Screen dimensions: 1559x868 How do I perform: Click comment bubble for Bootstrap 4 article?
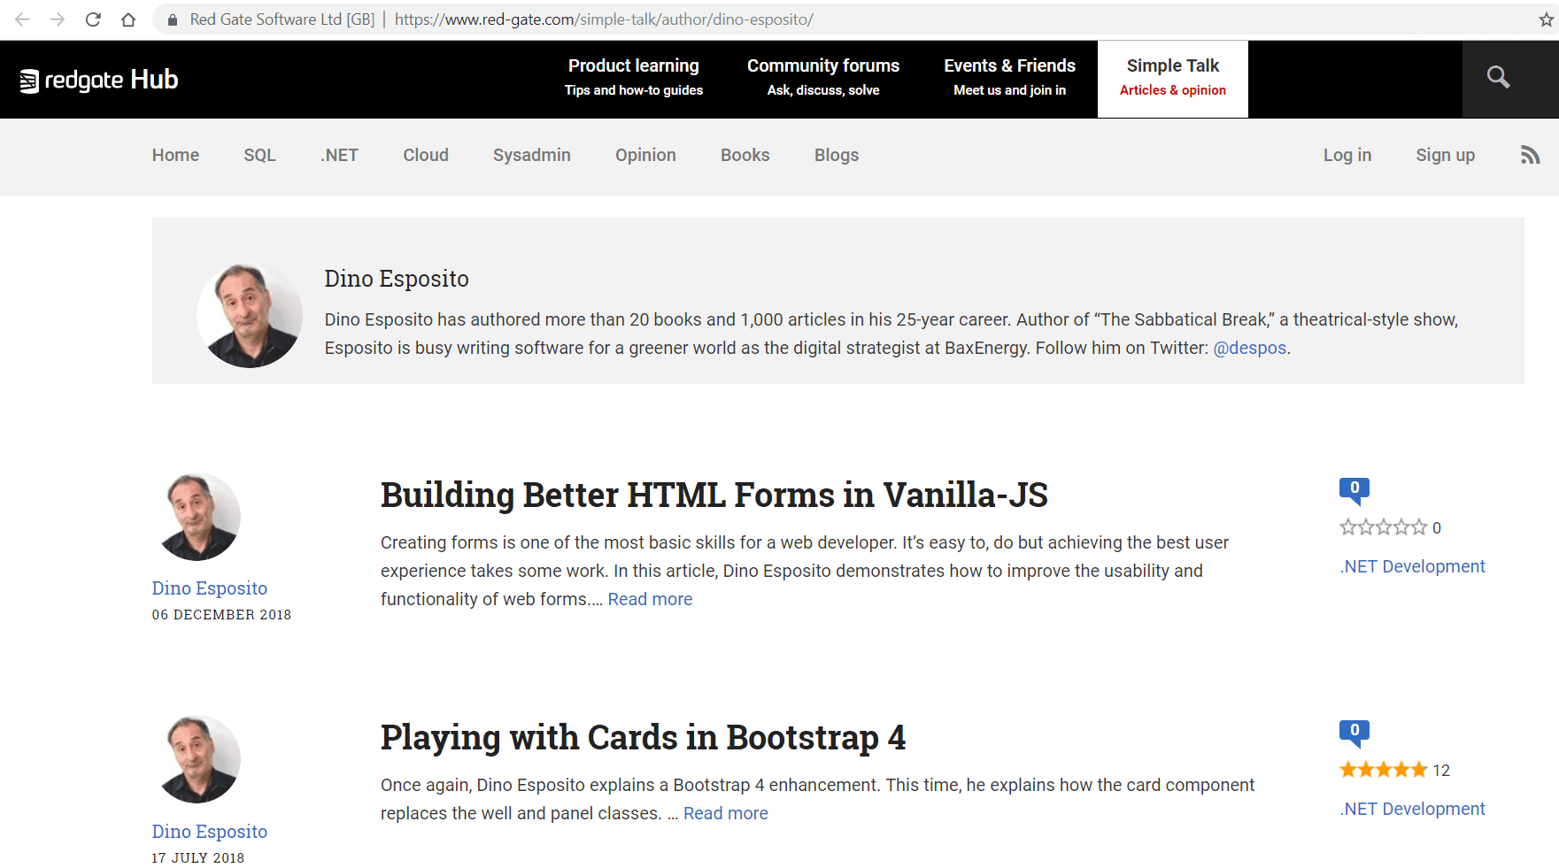[x=1354, y=733]
